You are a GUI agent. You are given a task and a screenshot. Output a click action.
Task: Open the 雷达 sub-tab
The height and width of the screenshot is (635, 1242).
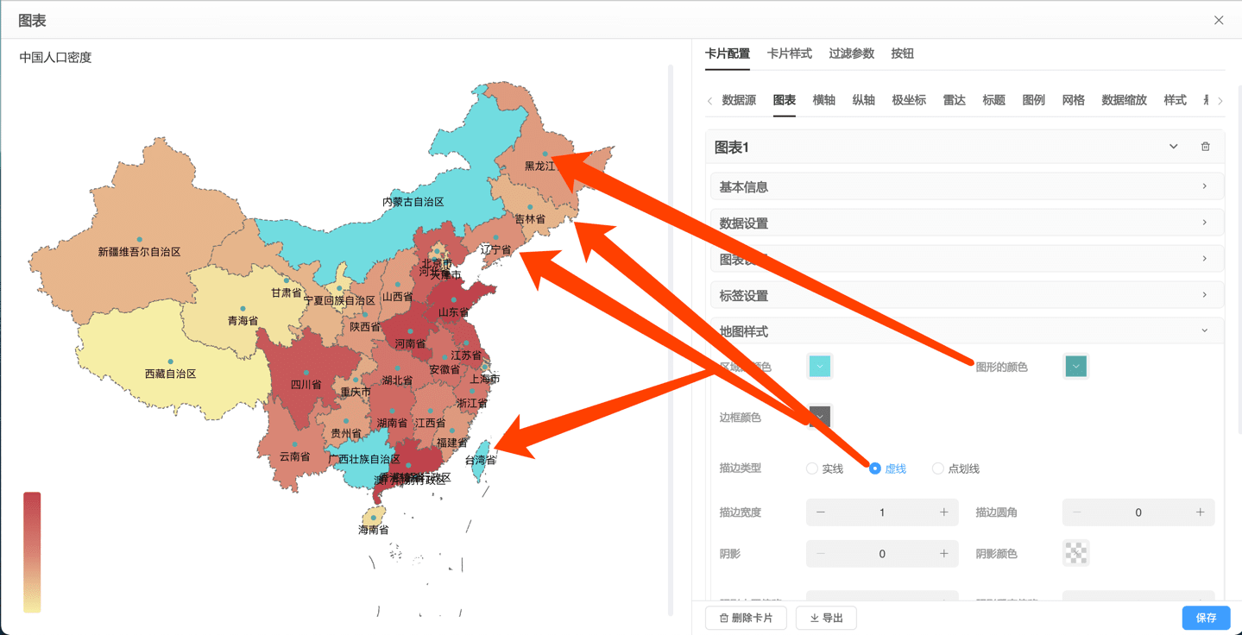pos(955,100)
